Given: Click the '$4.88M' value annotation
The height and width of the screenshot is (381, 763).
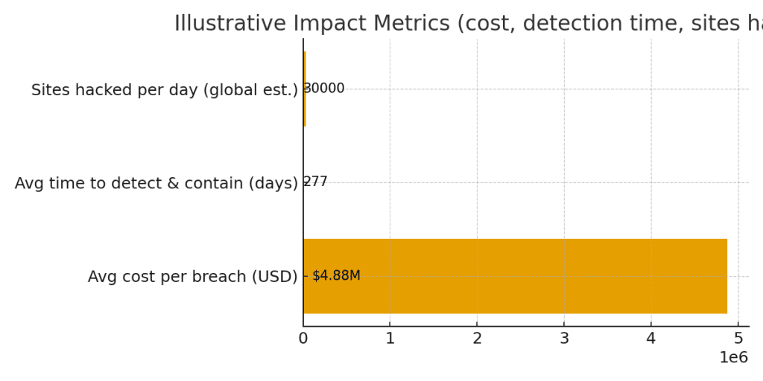Looking at the screenshot, I should 336,276.
